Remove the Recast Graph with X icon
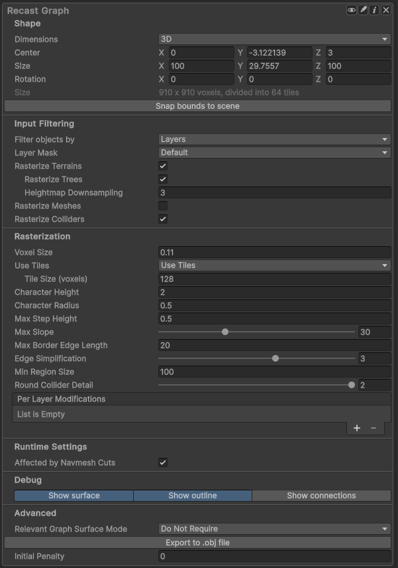 385,10
